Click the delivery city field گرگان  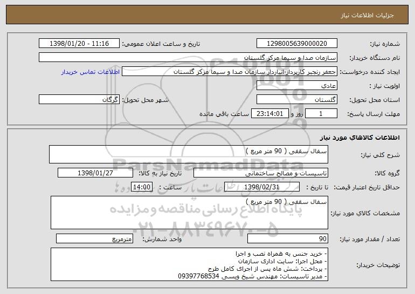(x=79, y=100)
